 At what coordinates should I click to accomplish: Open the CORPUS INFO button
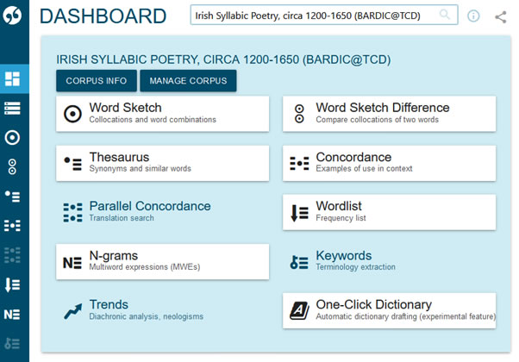tap(97, 81)
